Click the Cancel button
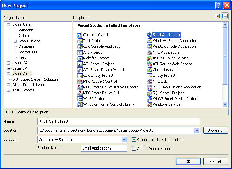Screen dimensions: 232x169 216,161
